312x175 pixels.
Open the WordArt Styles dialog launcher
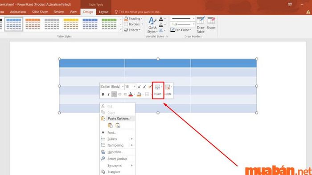click(167, 37)
